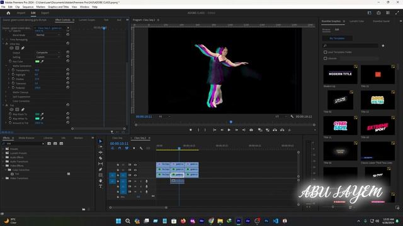The width and height of the screenshot is (403, 226).
Task: Toggle Highlight animation stopwatch
Action: [13, 74]
